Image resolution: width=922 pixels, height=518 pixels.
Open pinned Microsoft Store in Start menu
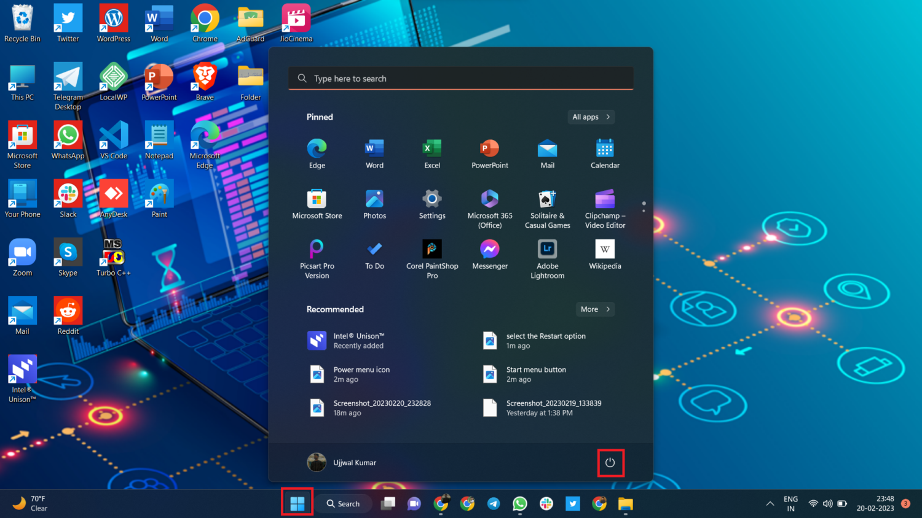coord(317,204)
